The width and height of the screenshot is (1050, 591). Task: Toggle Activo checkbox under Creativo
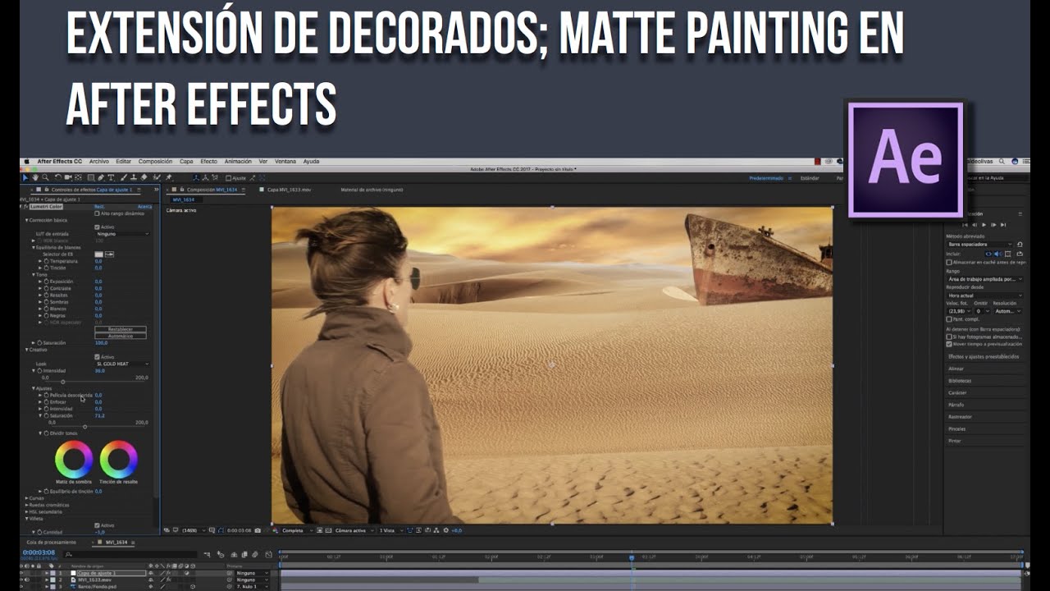point(97,357)
